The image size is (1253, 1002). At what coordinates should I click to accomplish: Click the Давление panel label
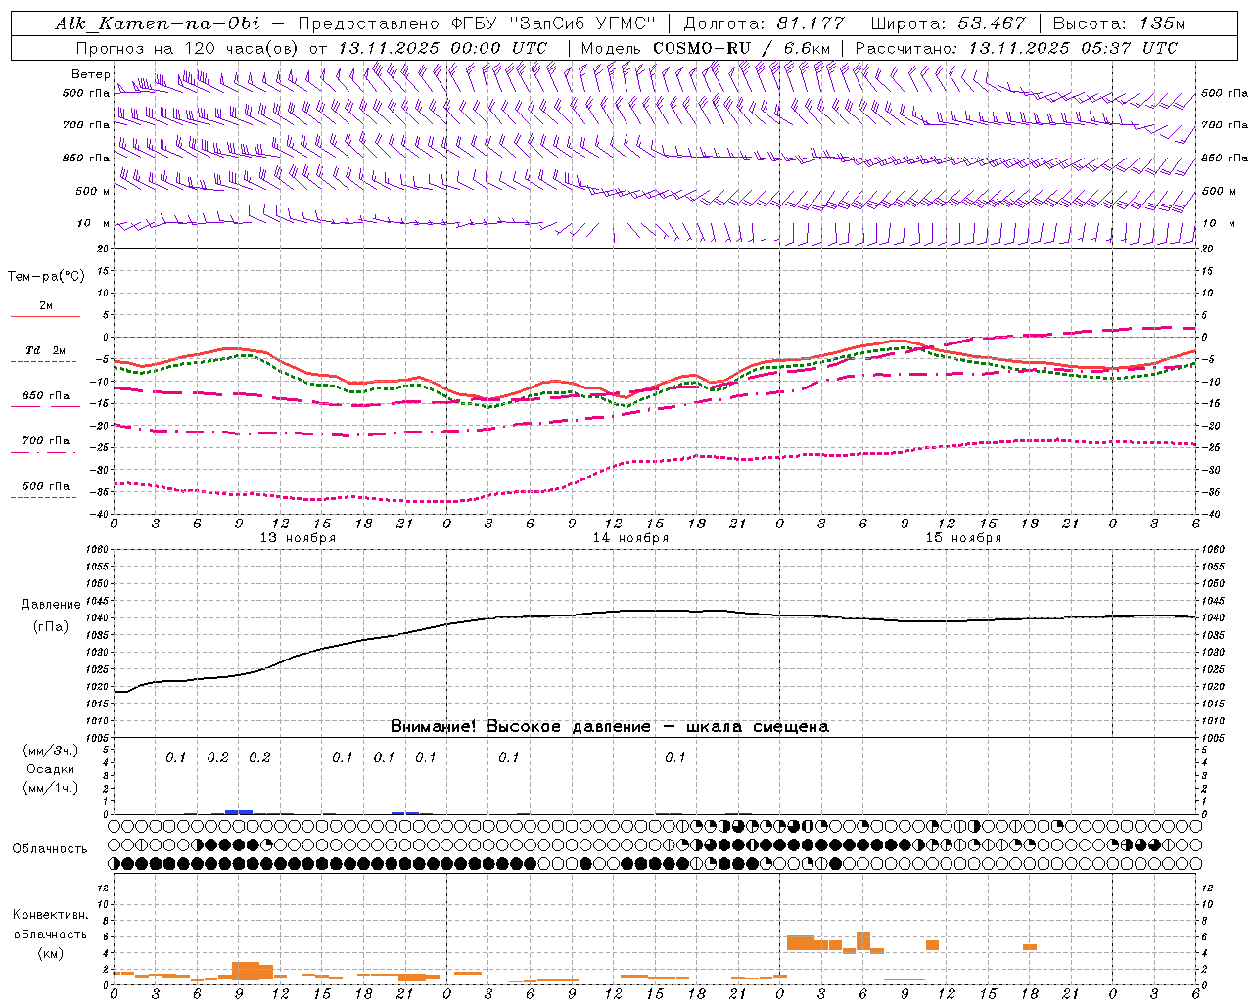51,605
